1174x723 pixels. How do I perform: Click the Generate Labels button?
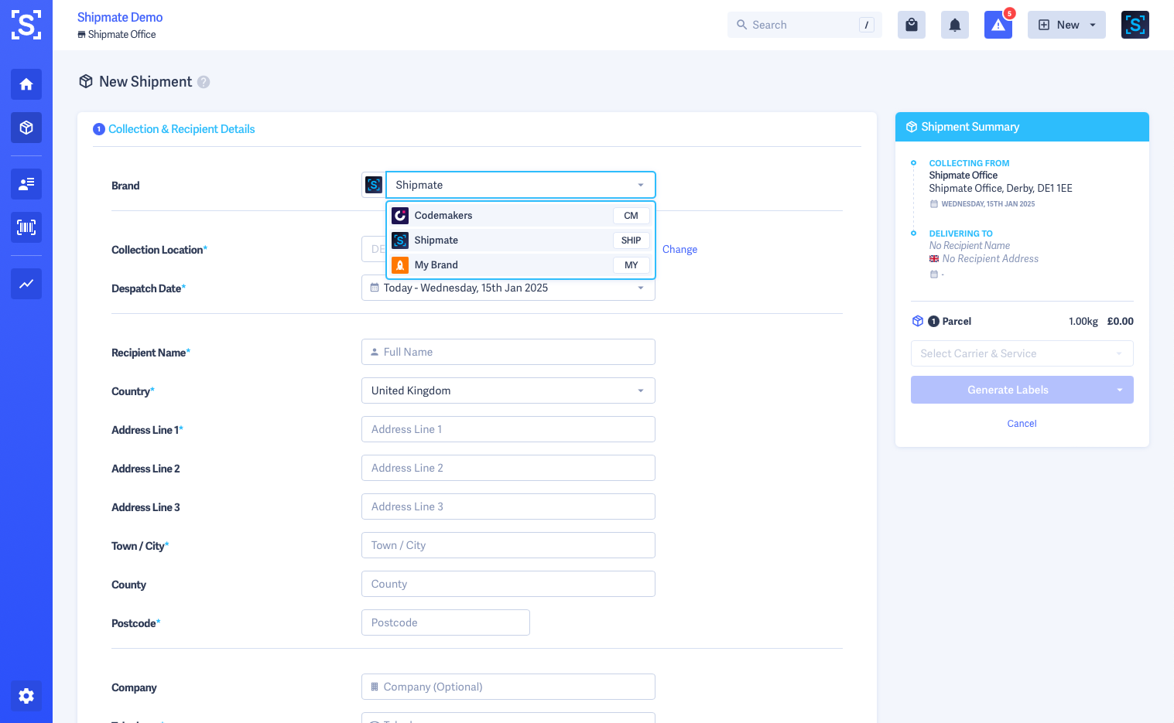1008,390
